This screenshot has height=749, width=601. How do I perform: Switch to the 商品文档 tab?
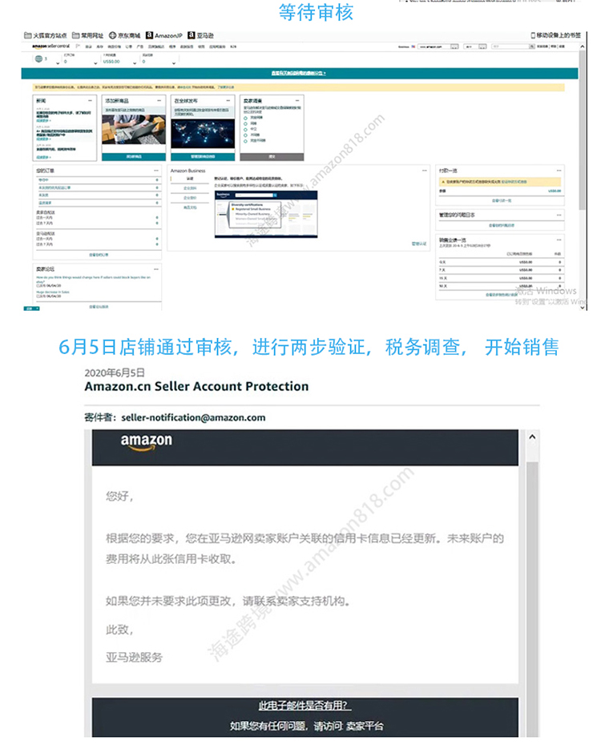tap(190, 207)
